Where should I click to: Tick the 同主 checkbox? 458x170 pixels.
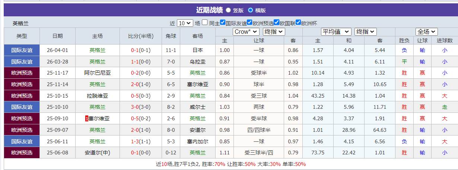click(x=205, y=23)
